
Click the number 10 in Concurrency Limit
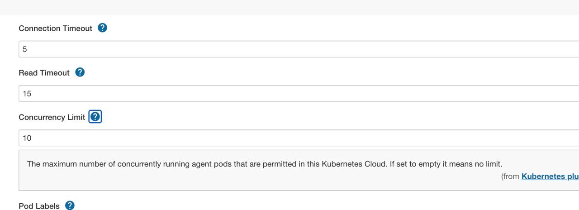(27, 138)
